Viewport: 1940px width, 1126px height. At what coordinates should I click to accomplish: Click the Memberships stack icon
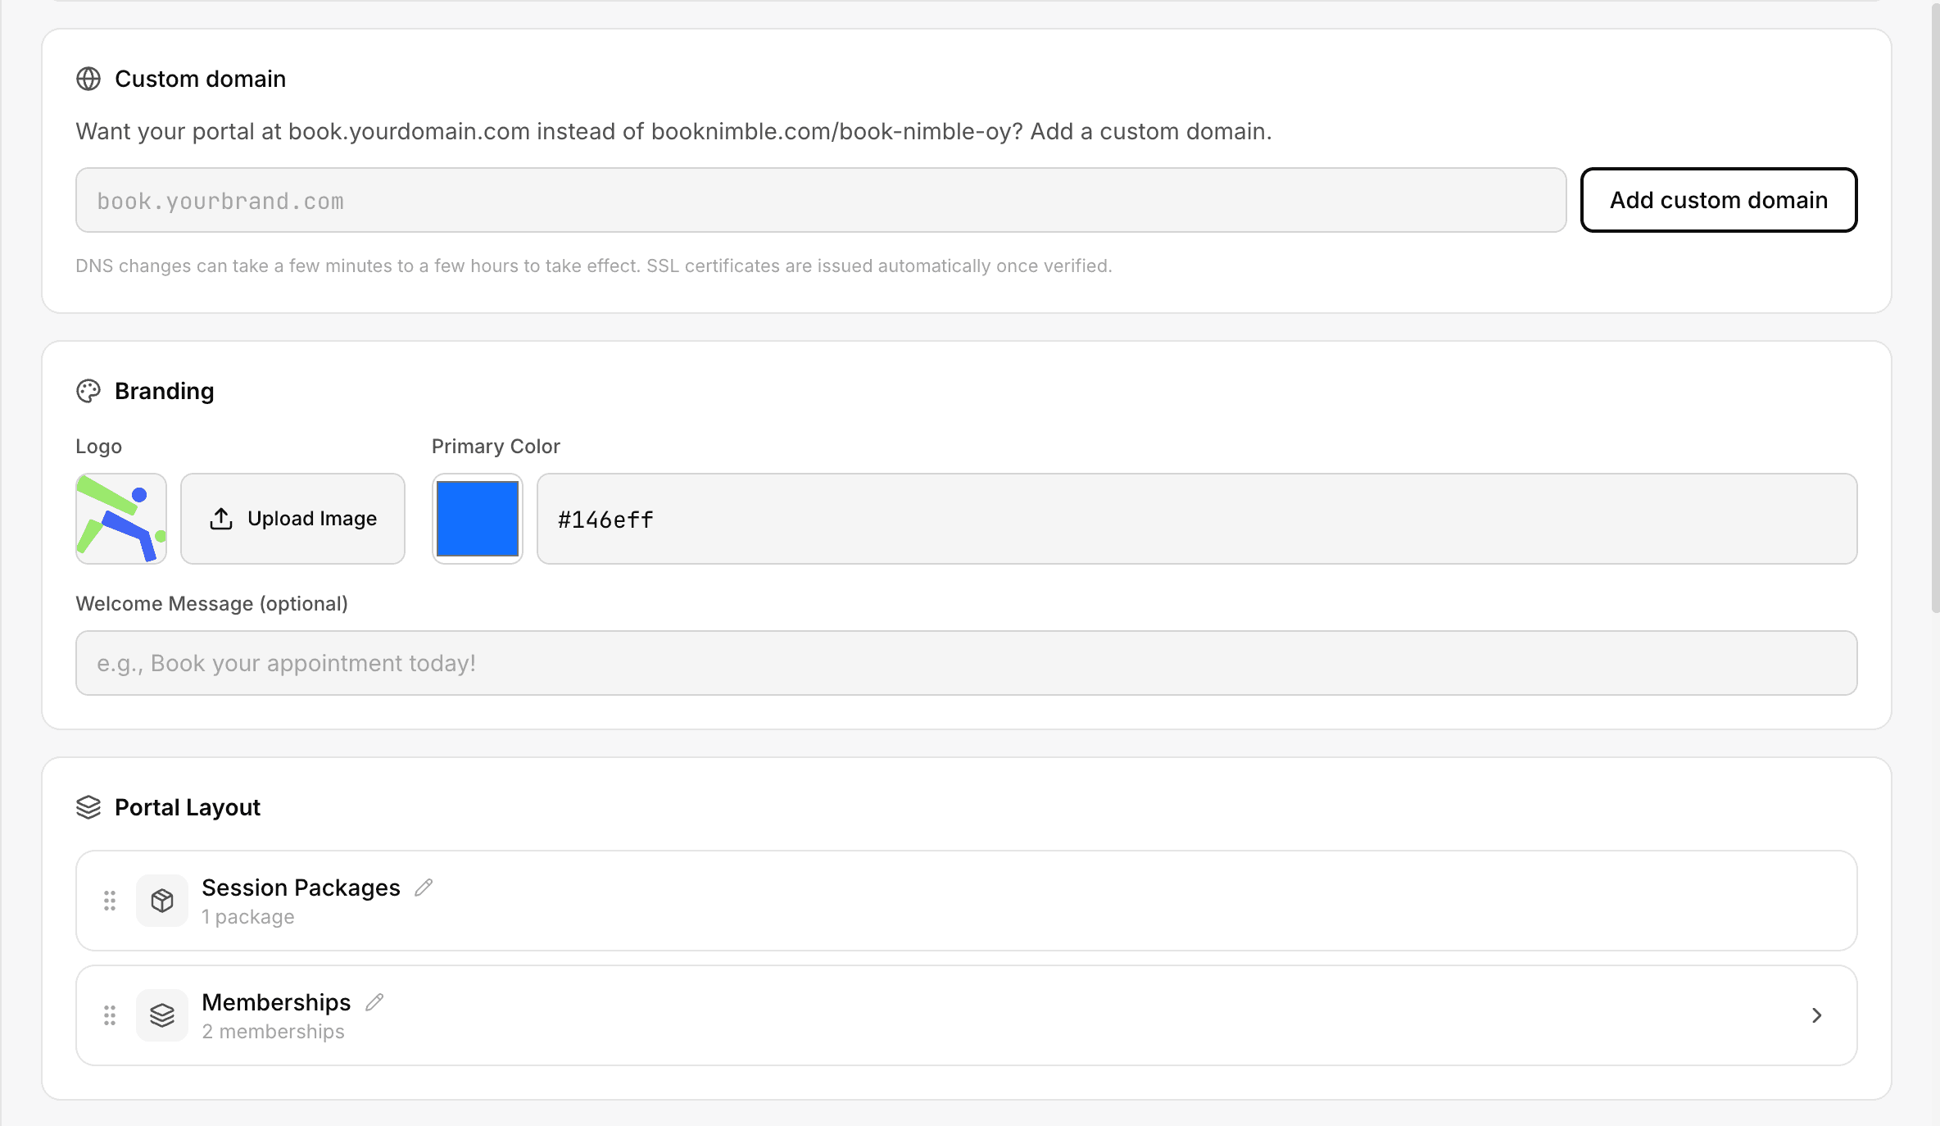[x=162, y=1015]
